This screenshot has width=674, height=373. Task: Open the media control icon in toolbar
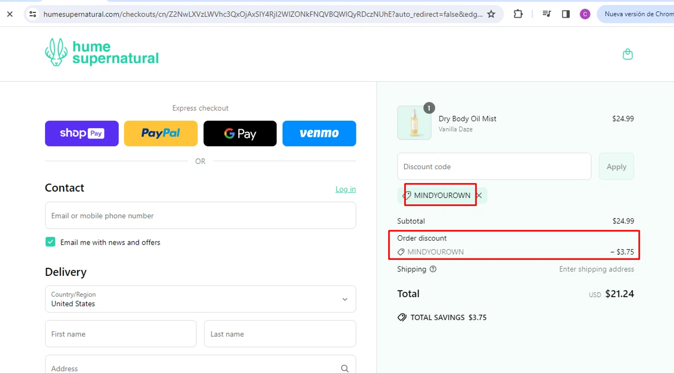[546, 14]
